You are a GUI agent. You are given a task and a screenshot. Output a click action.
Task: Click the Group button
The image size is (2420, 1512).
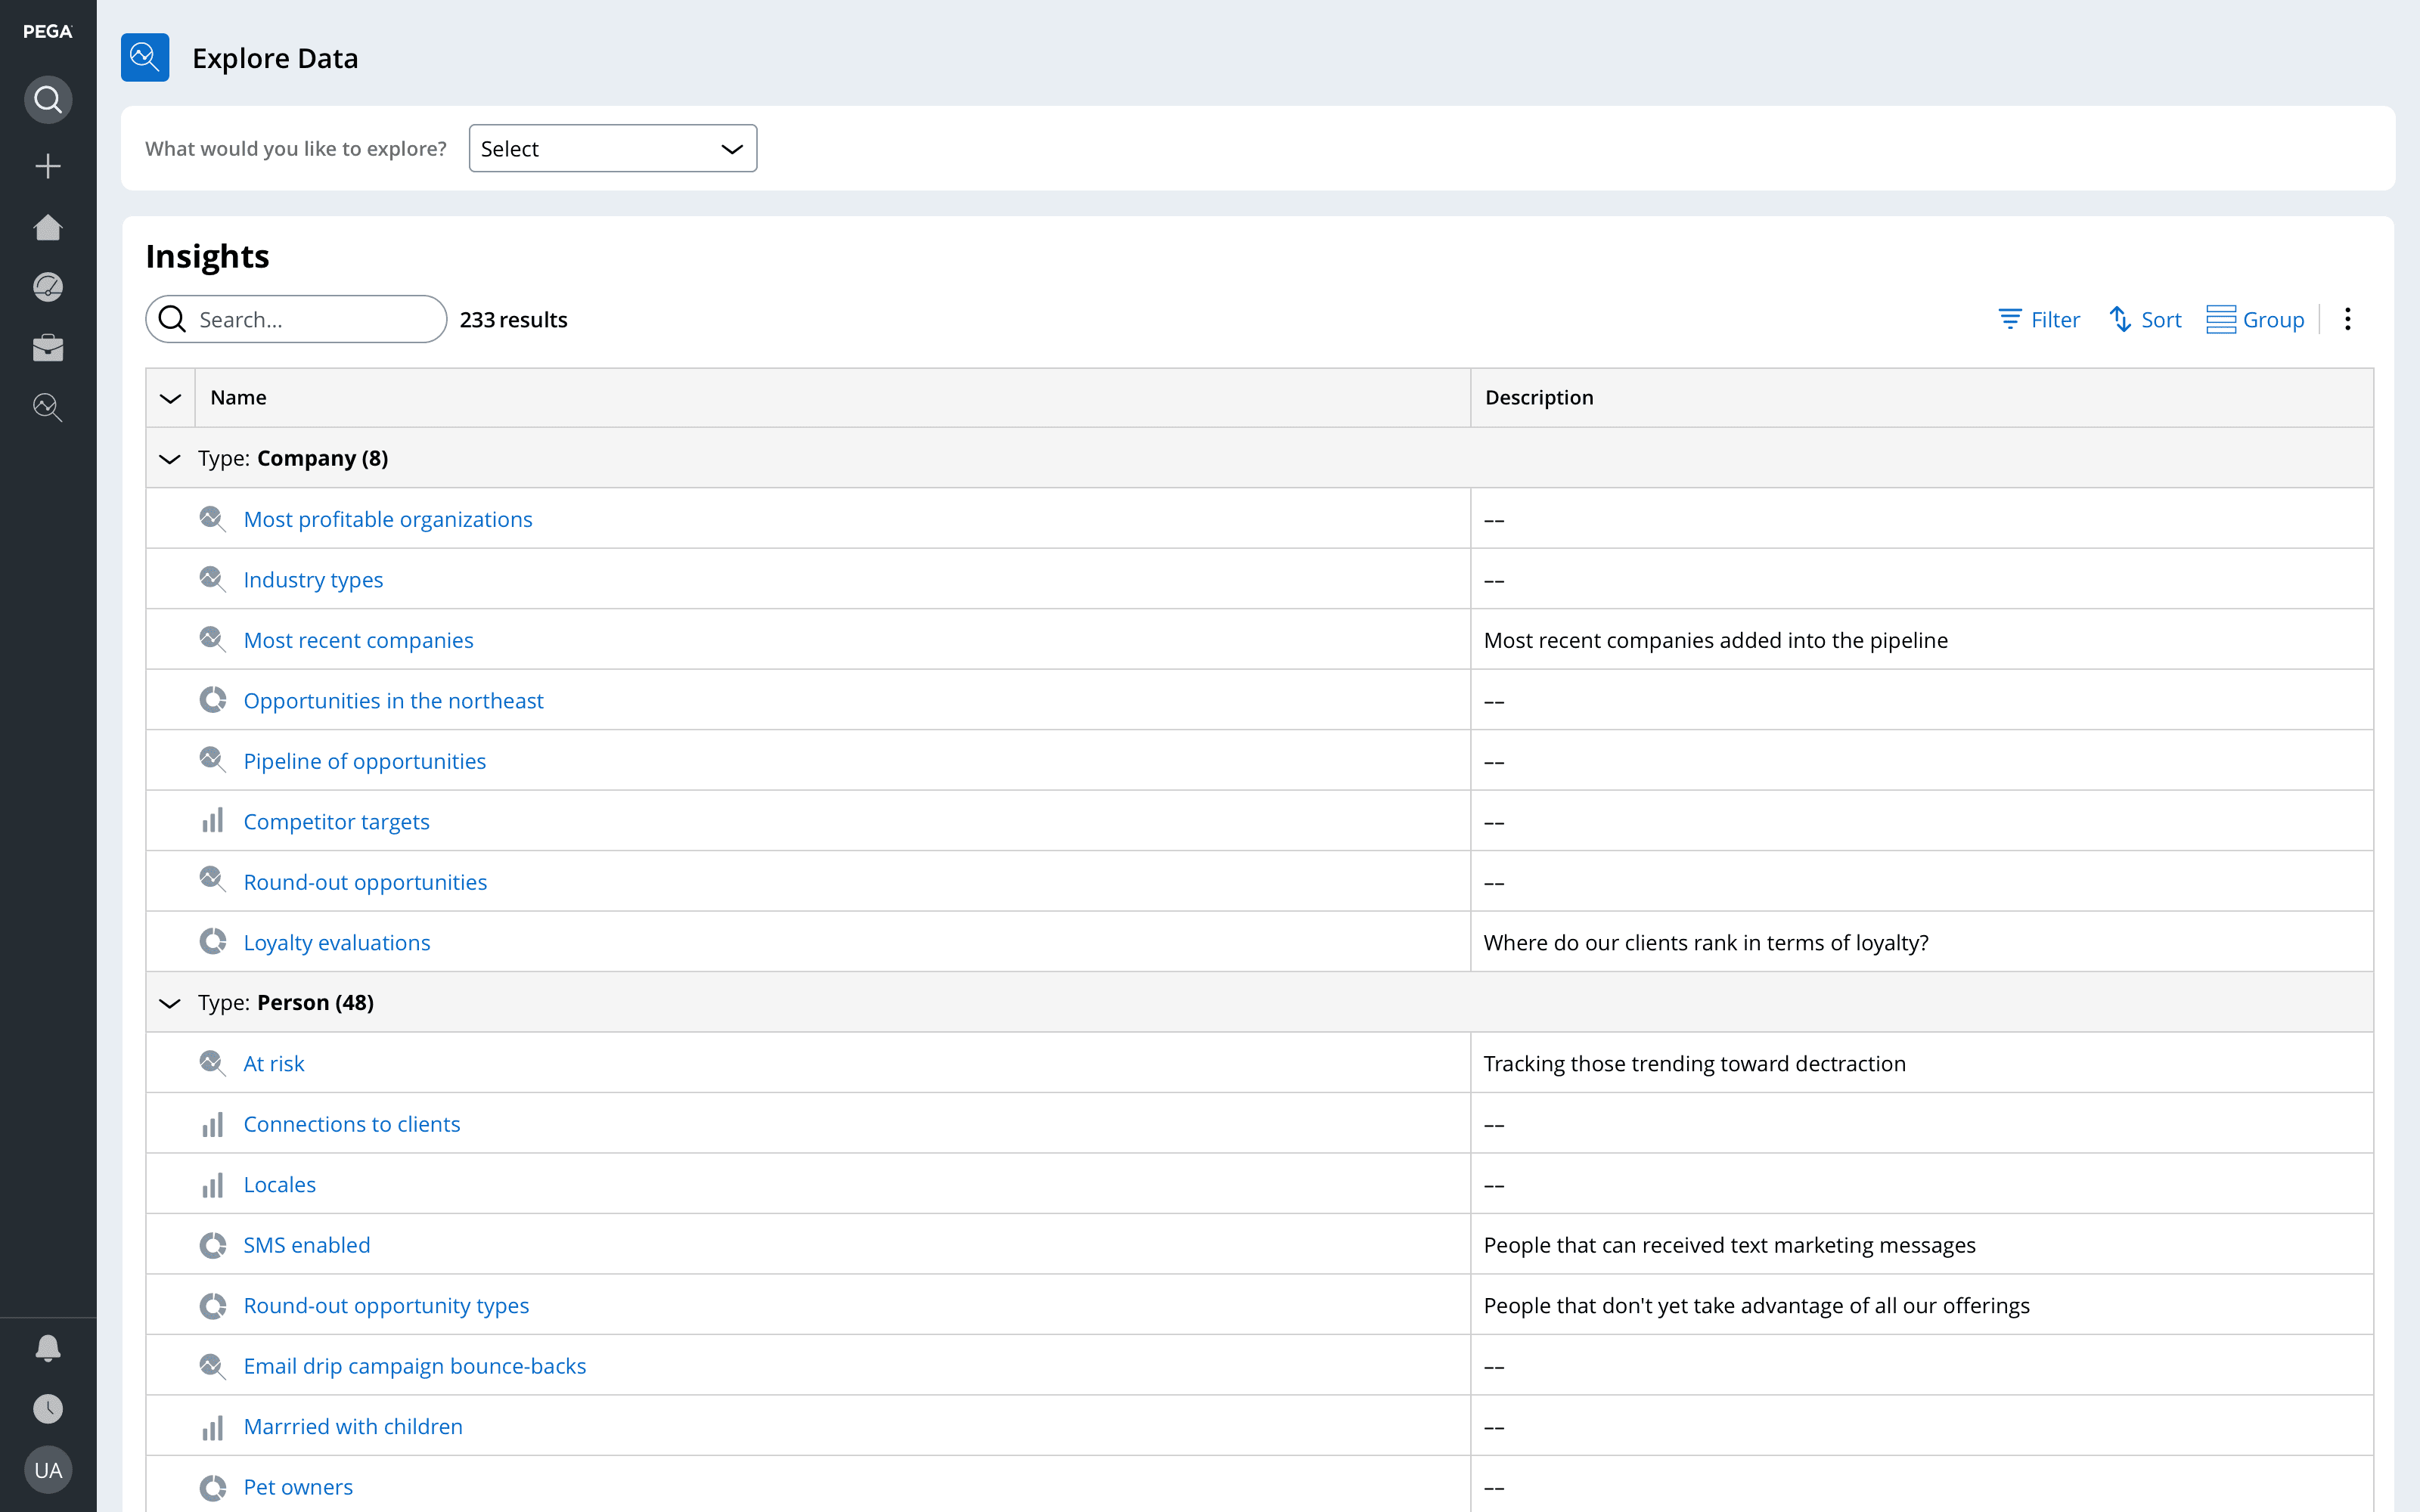2255,320
